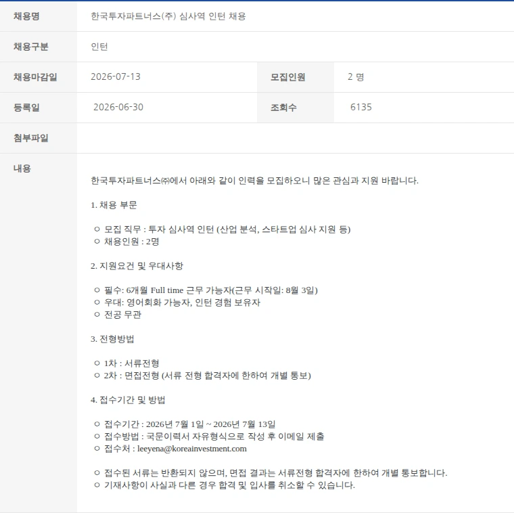The image size is (514, 513).
Task: Select the title '한국투자파트너스(주) 심사역 인턴 채용'
Action: coord(168,16)
